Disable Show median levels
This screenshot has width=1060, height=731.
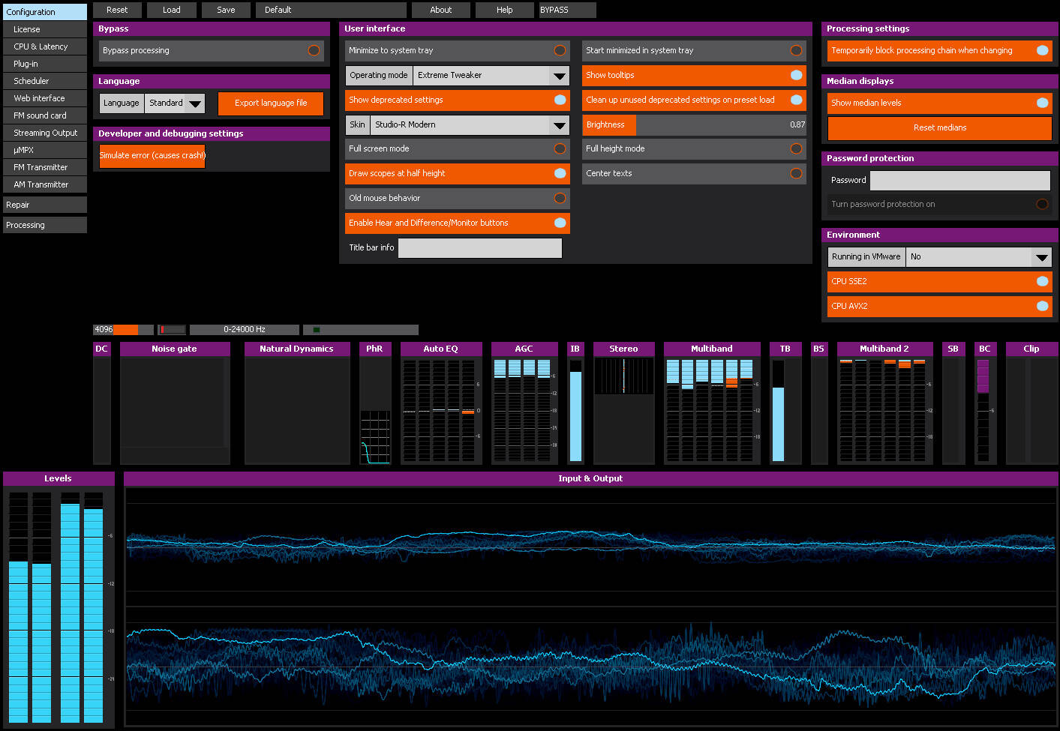tap(940, 103)
